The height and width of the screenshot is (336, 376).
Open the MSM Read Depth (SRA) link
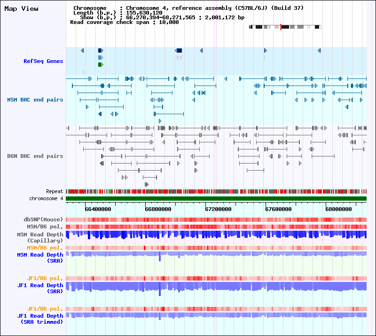40,258
